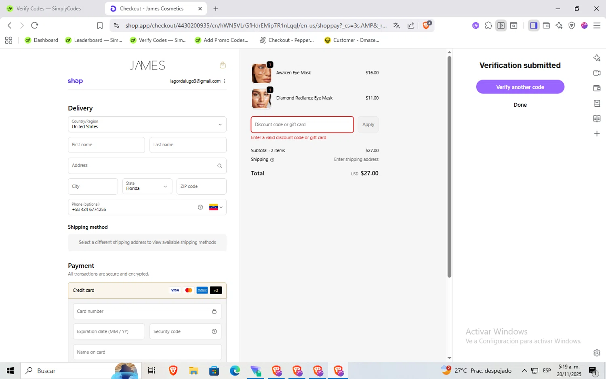Click the ZIP code field

point(202,186)
